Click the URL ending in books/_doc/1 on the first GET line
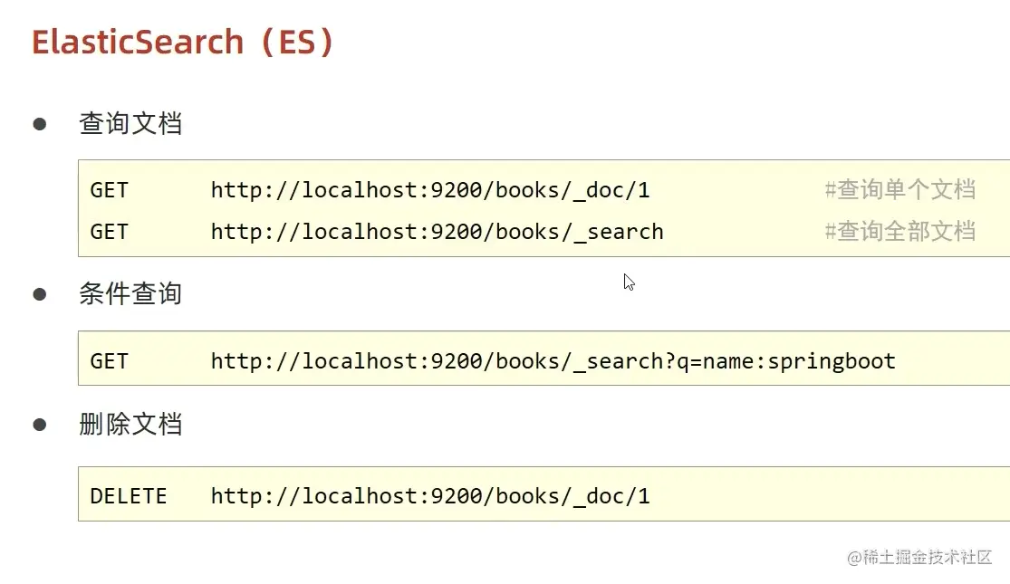 pyautogui.click(x=430, y=190)
